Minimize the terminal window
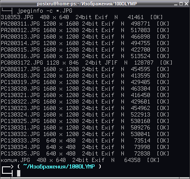Screen dimensions: 190x179 [176, 4]
